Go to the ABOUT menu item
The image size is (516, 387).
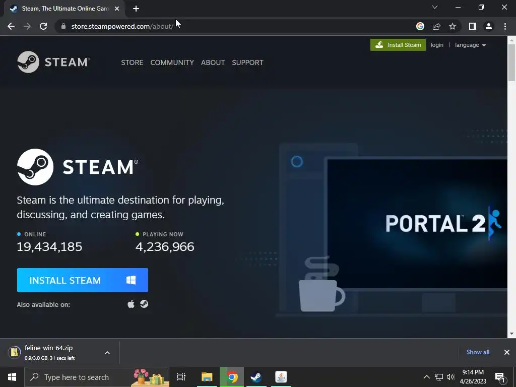pyautogui.click(x=213, y=62)
